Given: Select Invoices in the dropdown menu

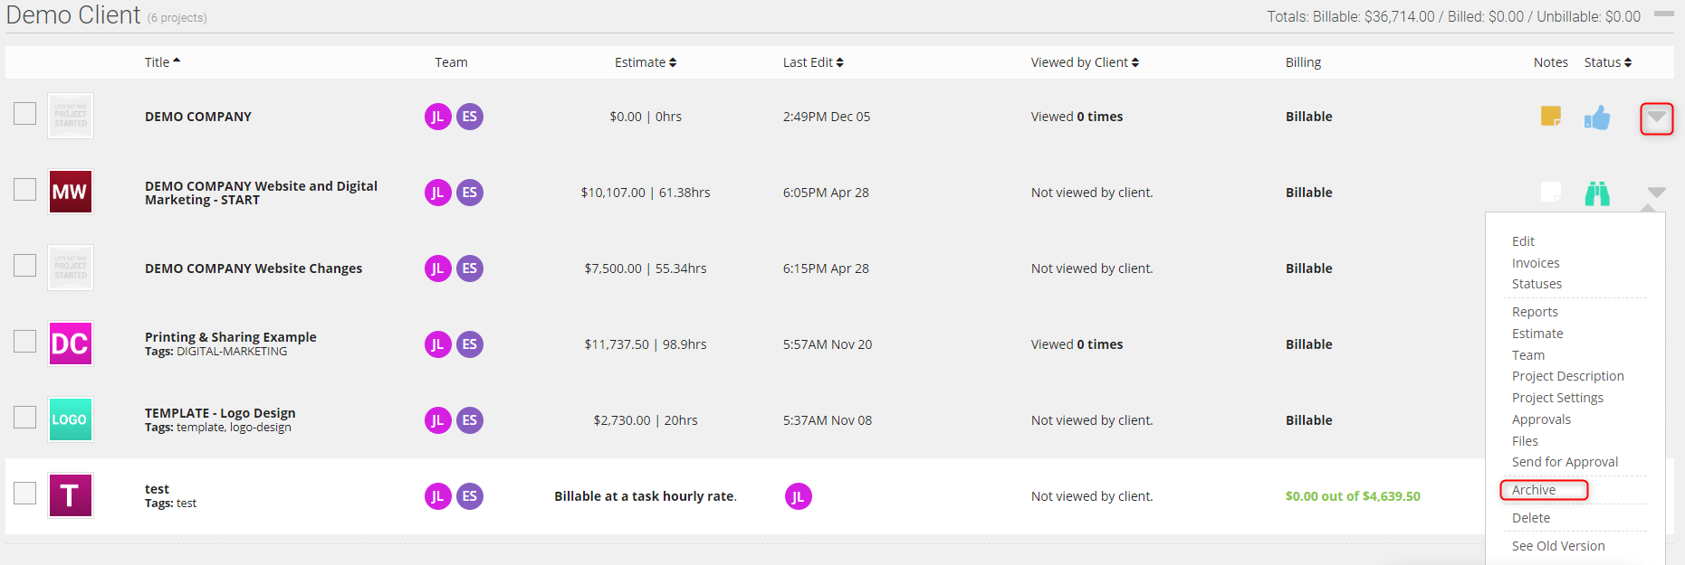Looking at the screenshot, I should [x=1536, y=263].
